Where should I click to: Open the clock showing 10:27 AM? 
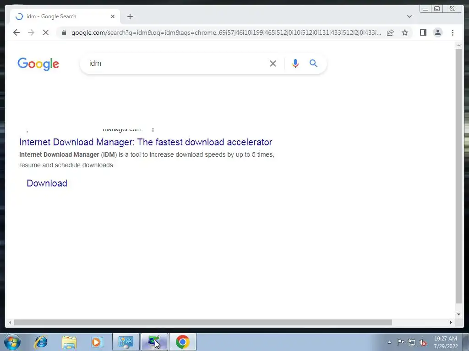coord(446,342)
